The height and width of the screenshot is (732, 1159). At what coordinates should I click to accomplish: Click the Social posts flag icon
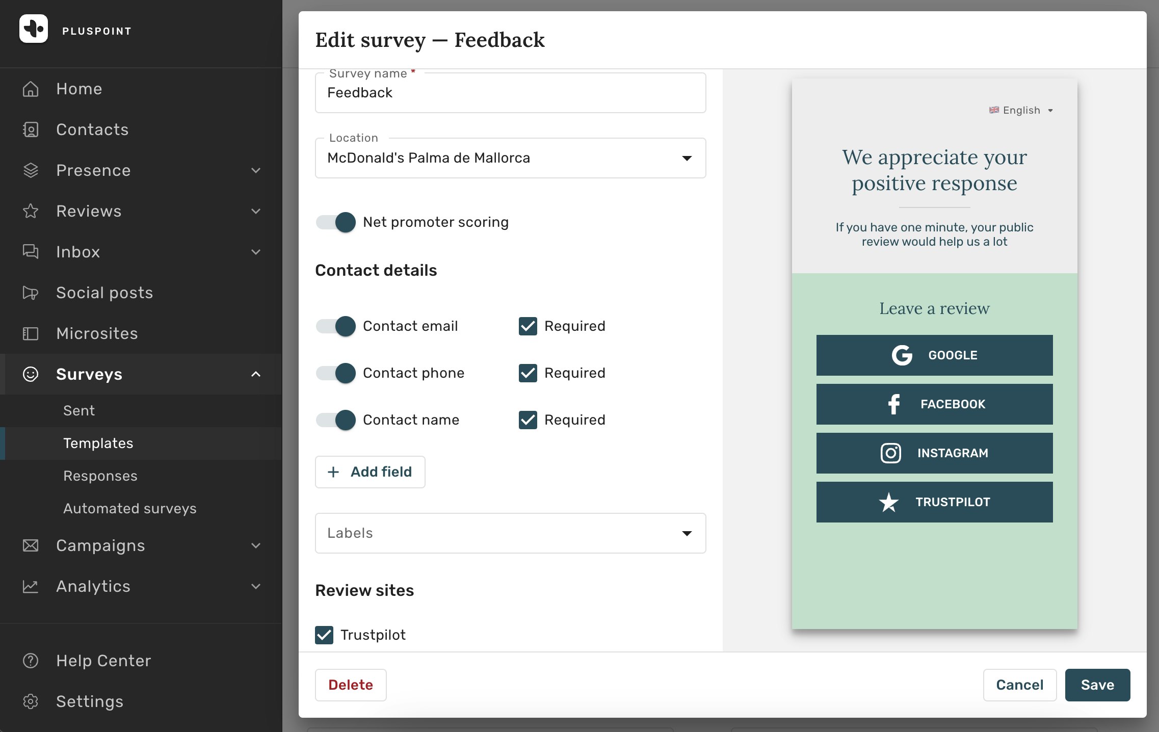pos(31,293)
